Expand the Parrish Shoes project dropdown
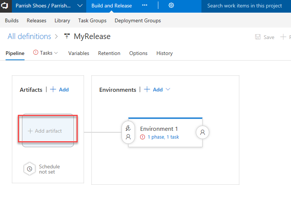This screenshot has height=220, width=291. pos(80,6)
